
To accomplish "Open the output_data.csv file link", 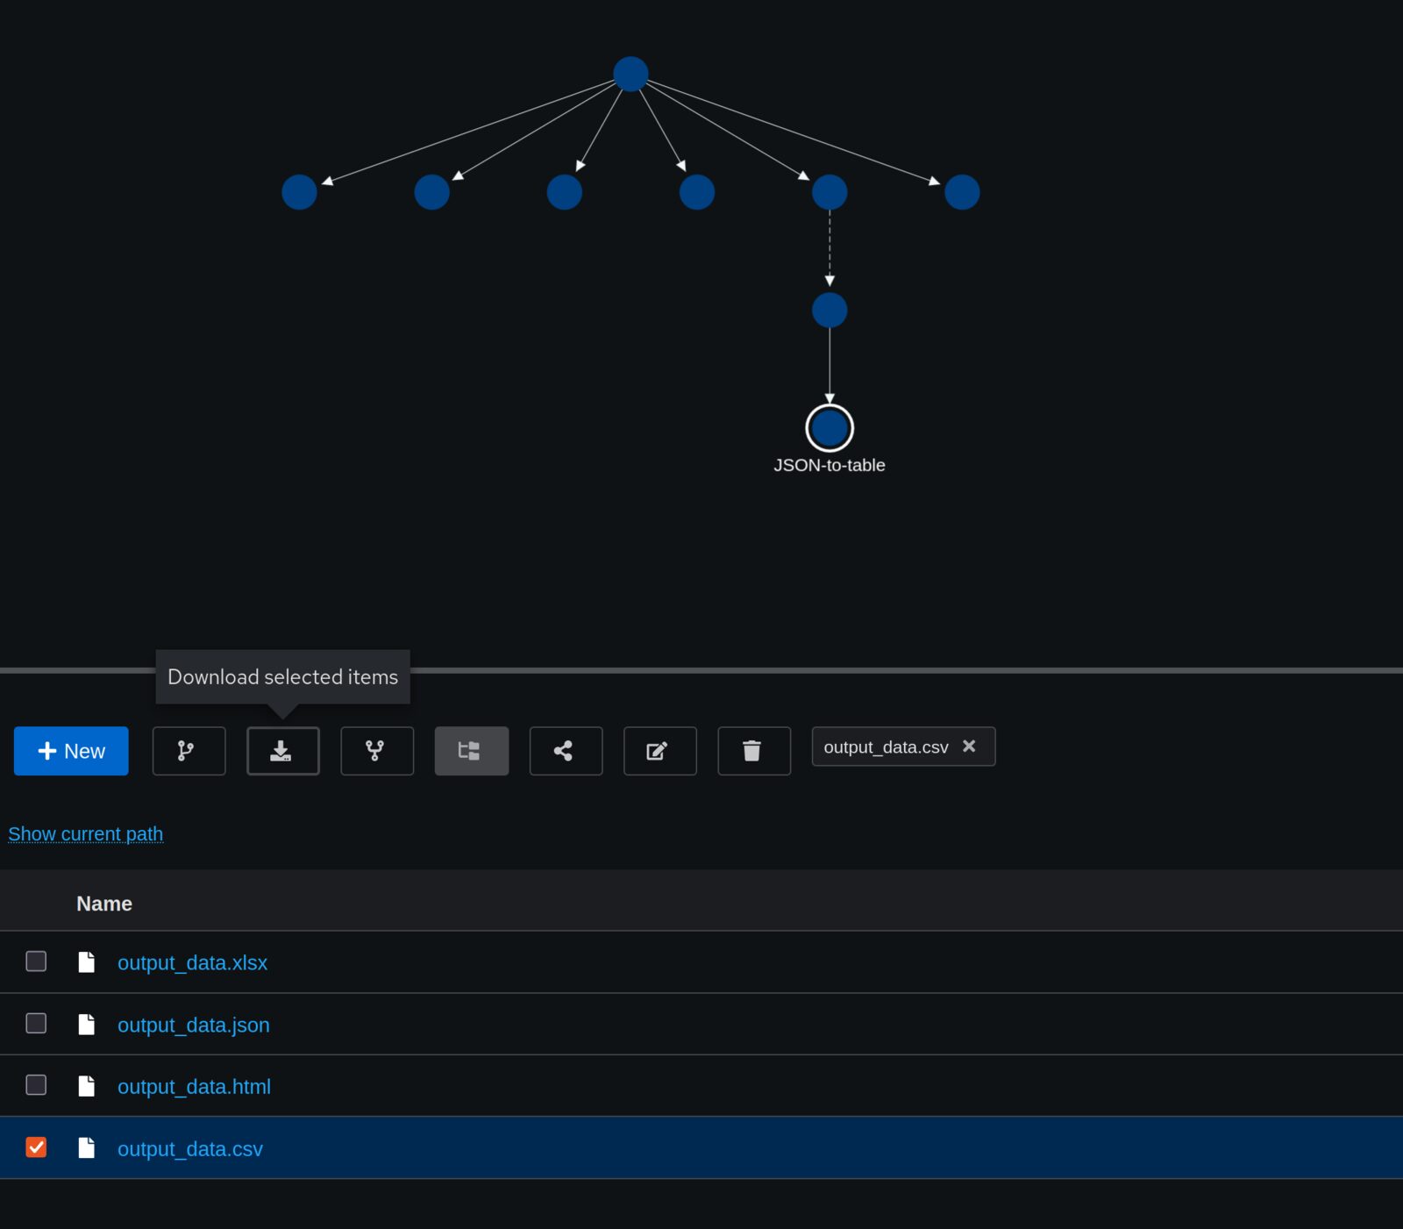I will tap(190, 1148).
